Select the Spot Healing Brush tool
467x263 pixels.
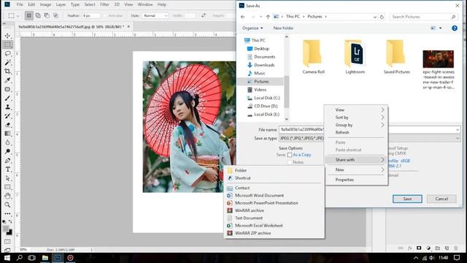click(x=8, y=89)
